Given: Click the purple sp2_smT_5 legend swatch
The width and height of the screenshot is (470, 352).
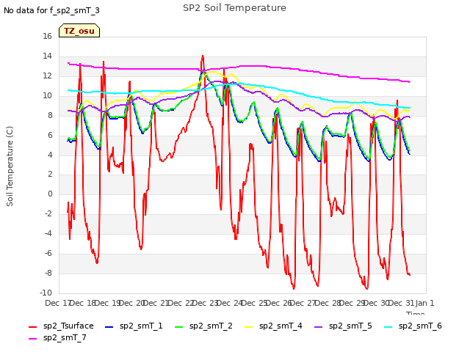Looking at the screenshot, I should [x=318, y=327].
